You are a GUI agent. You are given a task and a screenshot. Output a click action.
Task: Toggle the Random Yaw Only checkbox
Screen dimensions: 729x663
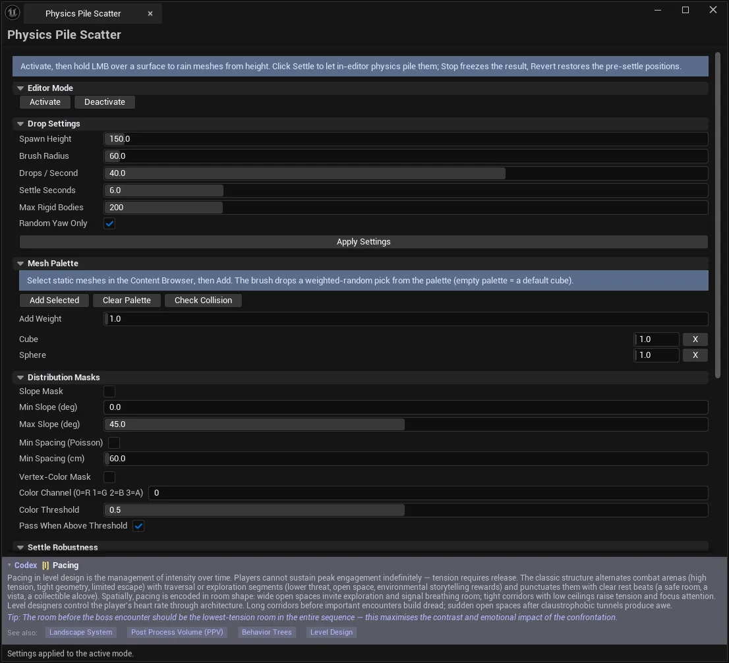[109, 223]
